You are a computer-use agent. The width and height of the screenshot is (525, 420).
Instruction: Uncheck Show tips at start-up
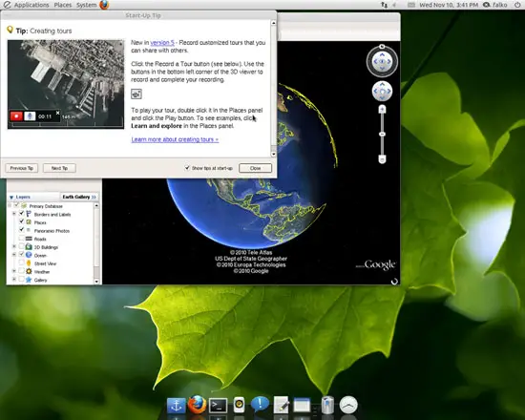click(187, 168)
